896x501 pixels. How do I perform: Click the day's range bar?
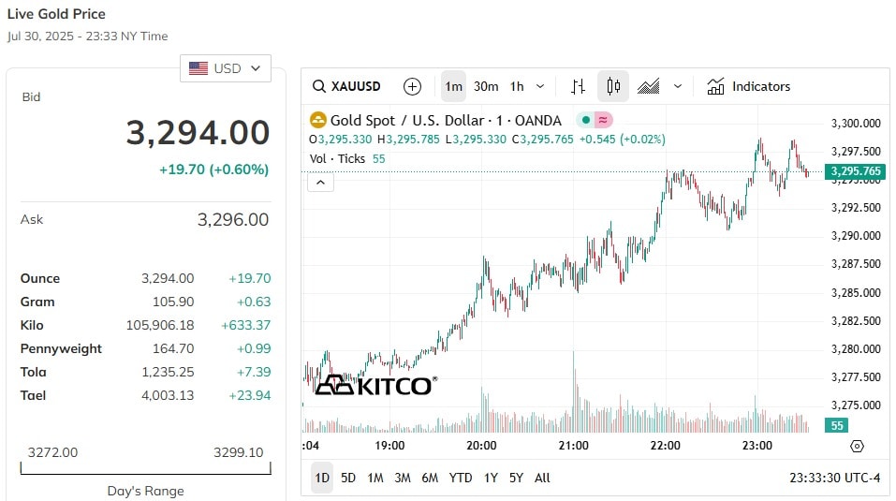(x=146, y=469)
